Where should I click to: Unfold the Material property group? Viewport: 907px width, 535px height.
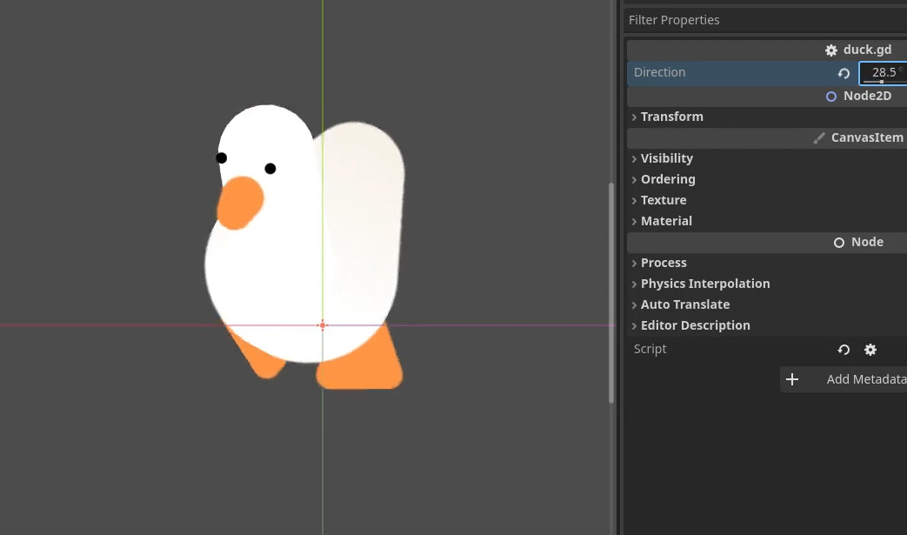tap(665, 221)
